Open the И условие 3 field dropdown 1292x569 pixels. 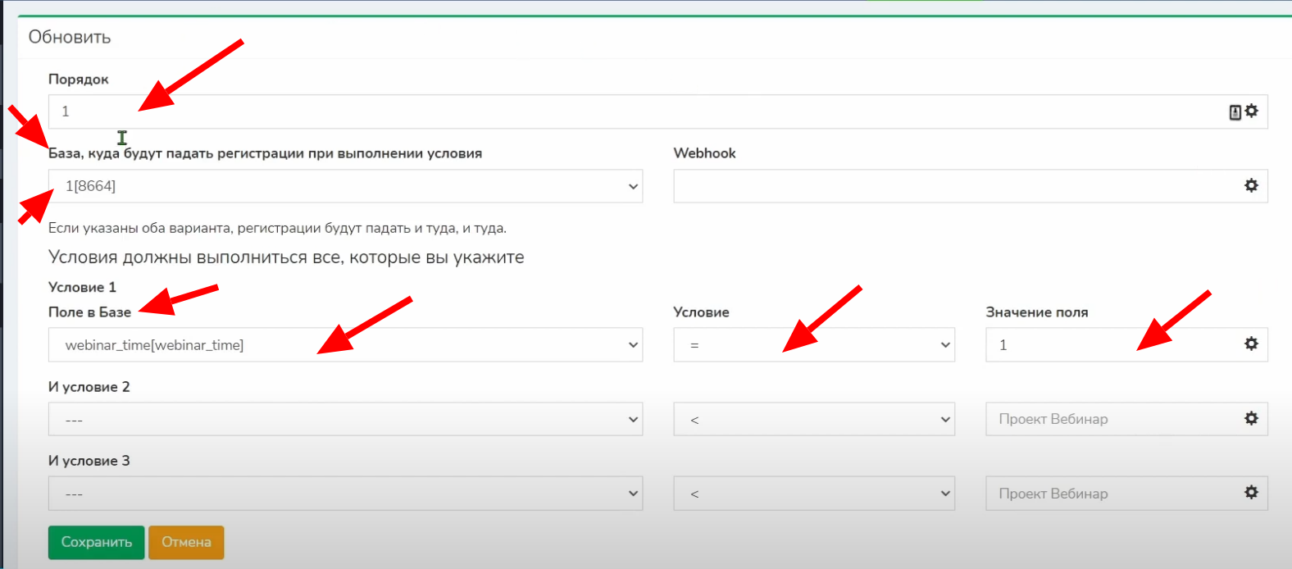click(345, 494)
